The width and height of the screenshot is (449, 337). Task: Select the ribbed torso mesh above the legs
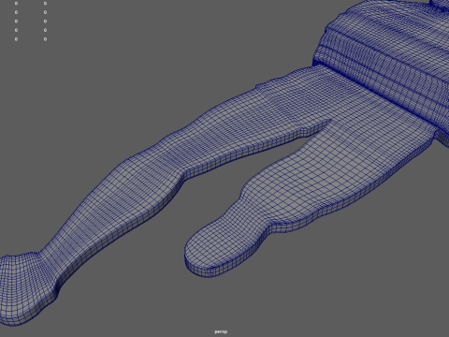pos(386,59)
